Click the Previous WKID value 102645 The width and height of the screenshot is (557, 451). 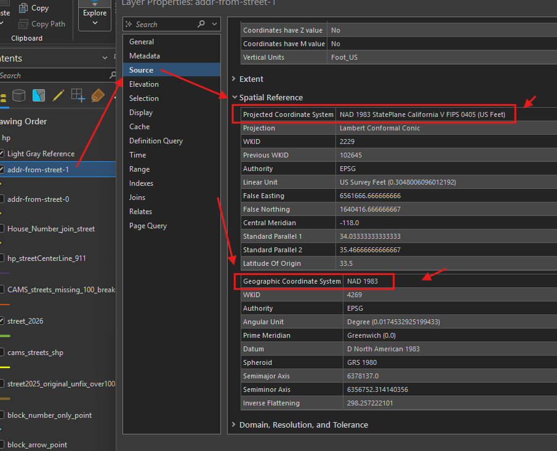coord(351,155)
